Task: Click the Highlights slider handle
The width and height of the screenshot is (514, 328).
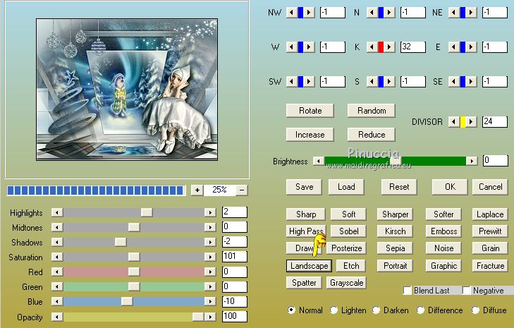Action: click(x=147, y=212)
